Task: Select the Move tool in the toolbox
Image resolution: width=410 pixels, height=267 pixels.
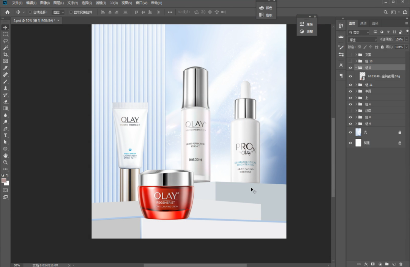Action: tap(5, 27)
